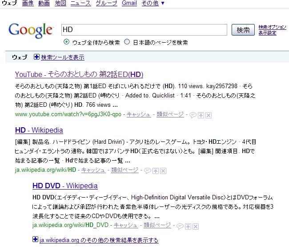The image size is (289, 247).
Task: Open キャッシュ link for YouTube result
Action: coord(139,114)
